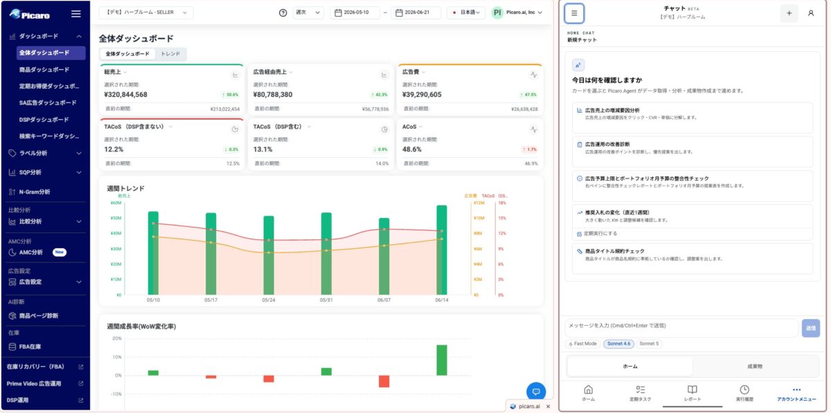831x413 pixels.
Task: Click chart icon on the 広告費 card
Action: (x=534, y=73)
